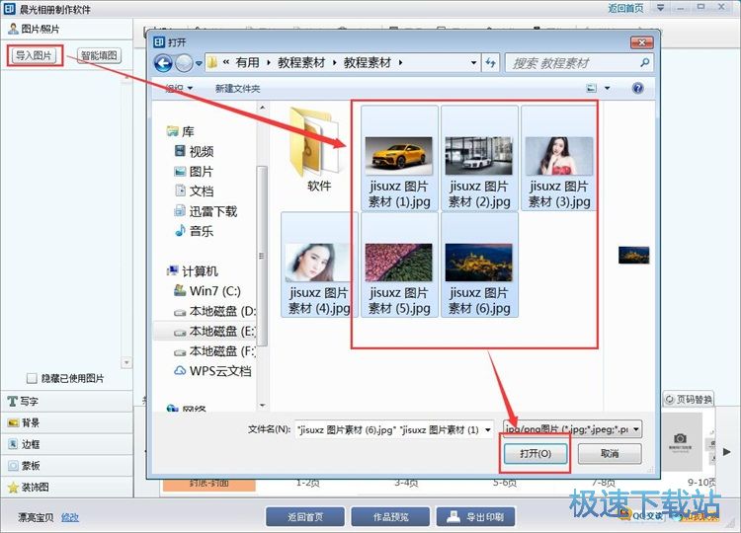The image size is (741, 533).
Task: Click 页码替换 button
Action: coord(688,400)
